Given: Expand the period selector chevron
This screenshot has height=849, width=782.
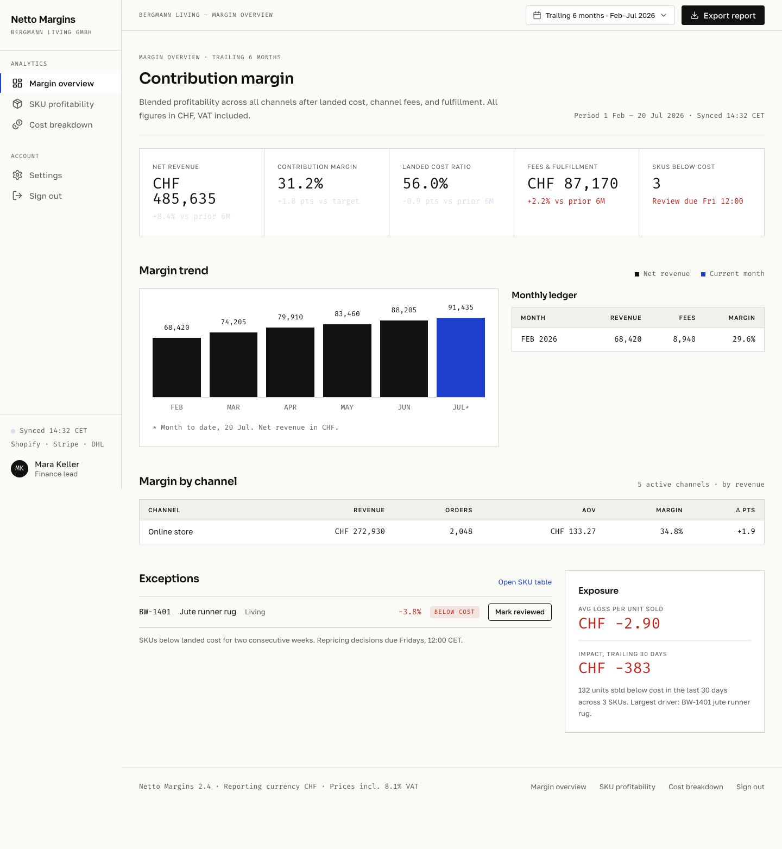Looking at the screenshot, I should pyautogui.click(x=664, y=15).
